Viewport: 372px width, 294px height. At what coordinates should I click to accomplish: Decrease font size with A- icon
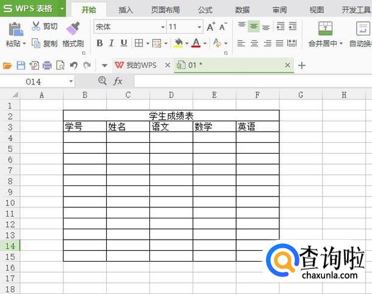tap(223, 27)
